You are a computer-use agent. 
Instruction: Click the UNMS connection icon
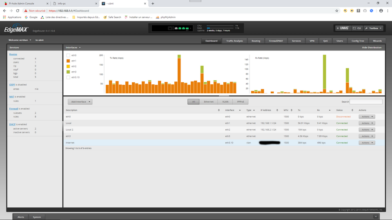click(x=342, y=28)
